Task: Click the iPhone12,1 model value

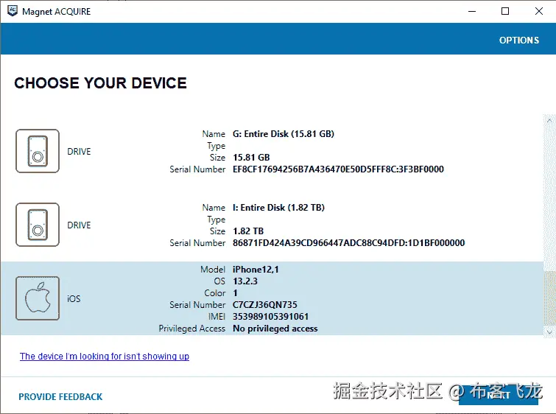Action: coord(256,270)
